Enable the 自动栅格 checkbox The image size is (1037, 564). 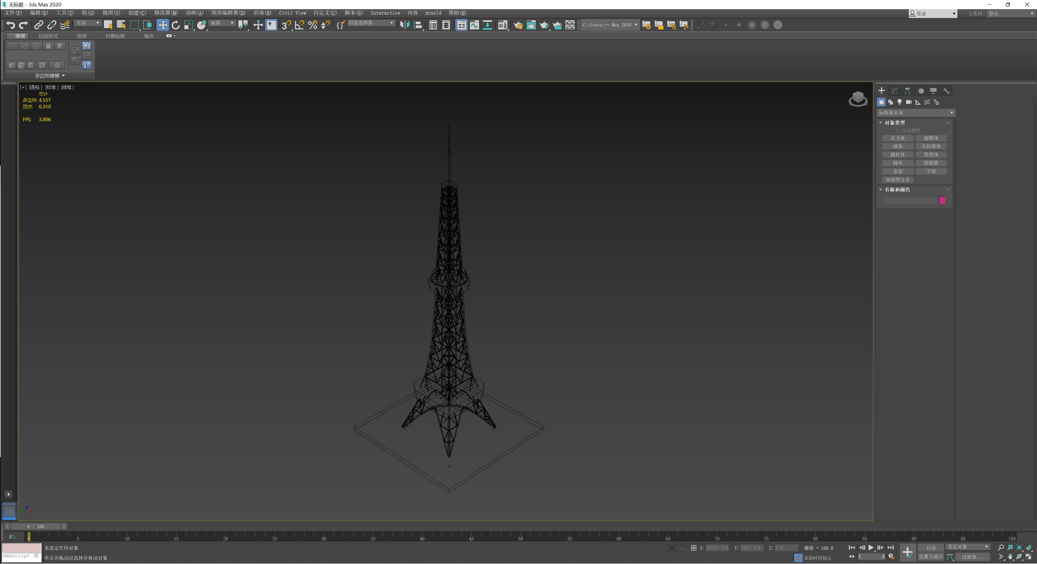point(897,131)
